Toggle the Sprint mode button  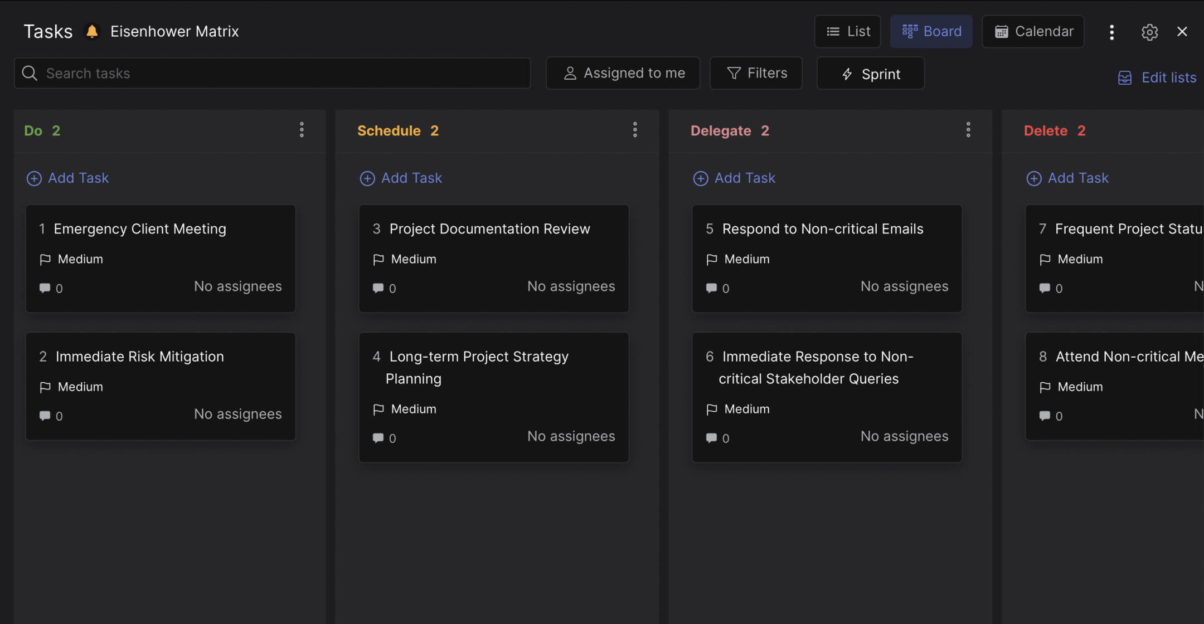point(870,74)
